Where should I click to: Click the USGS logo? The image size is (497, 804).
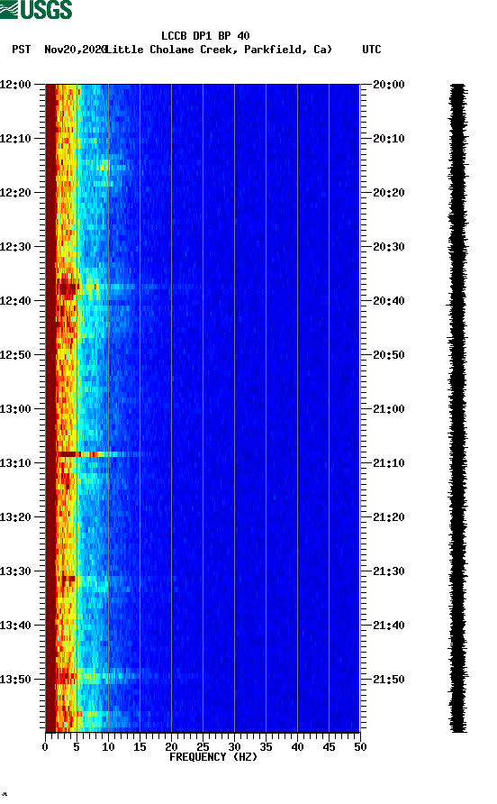(x=36, y=10)
